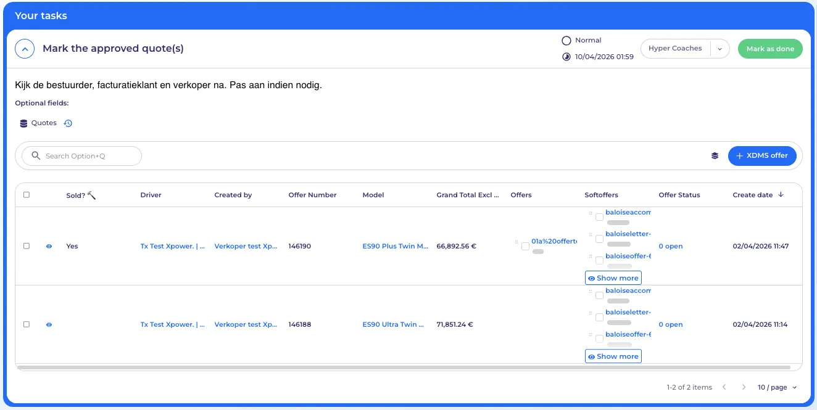The width and height of the screenshot is (817, 410).
Task: Check baloiseaccom softoffer in row 146188
Action: [x=599, y=295]
